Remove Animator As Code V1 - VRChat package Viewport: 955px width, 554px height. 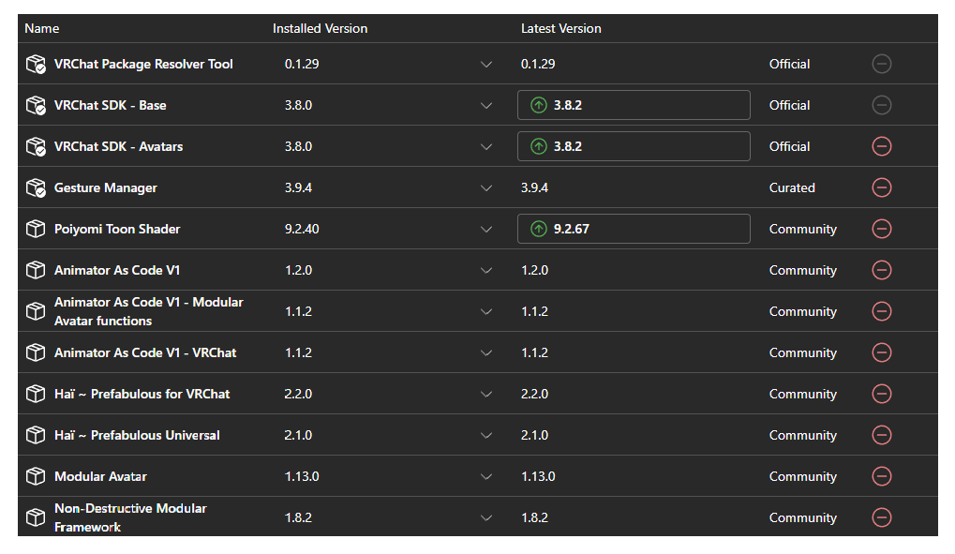click(881, 352)
